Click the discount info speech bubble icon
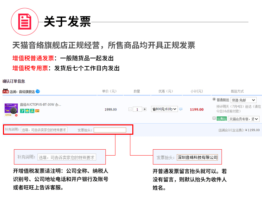262x201 pixels. [181, 109]
